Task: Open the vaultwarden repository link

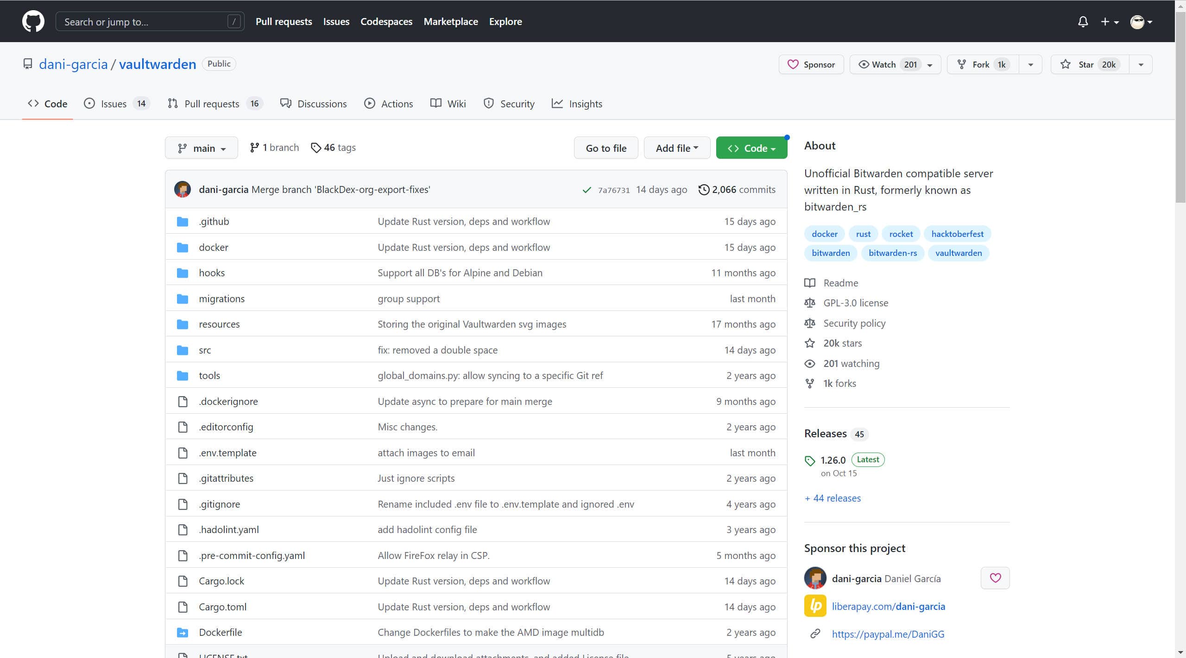Action: pyautogui.click(x=158, y=64)
